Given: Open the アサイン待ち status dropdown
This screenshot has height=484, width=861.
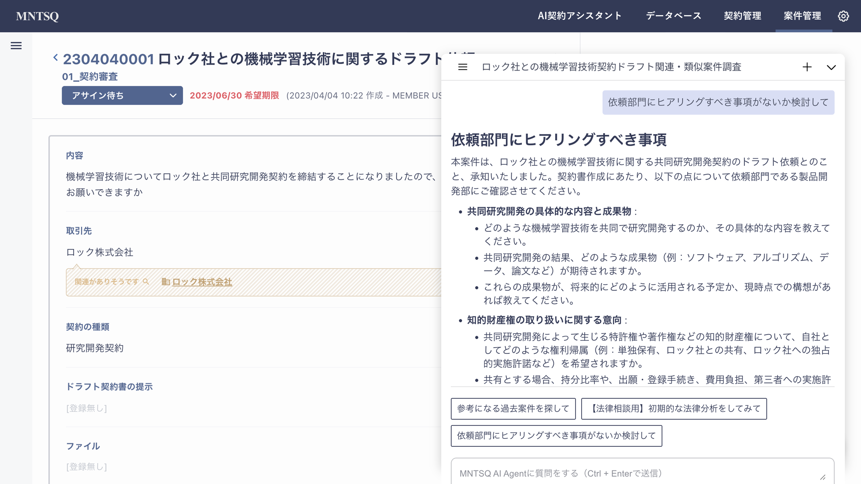Looking at the screenshot, I should coord(122,95).
